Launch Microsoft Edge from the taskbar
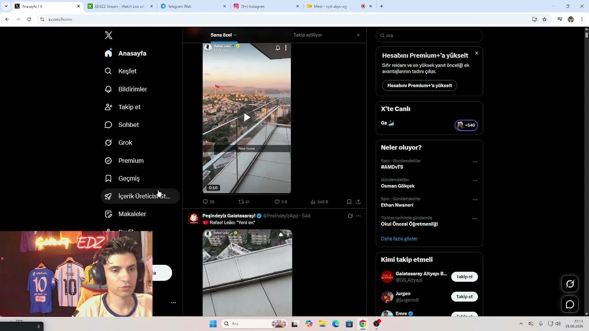 point(336,324)
